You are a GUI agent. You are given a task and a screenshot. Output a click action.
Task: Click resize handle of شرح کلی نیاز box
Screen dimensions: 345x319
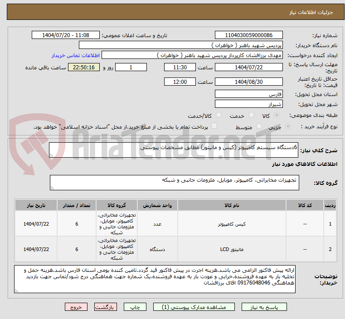point(51,155)
